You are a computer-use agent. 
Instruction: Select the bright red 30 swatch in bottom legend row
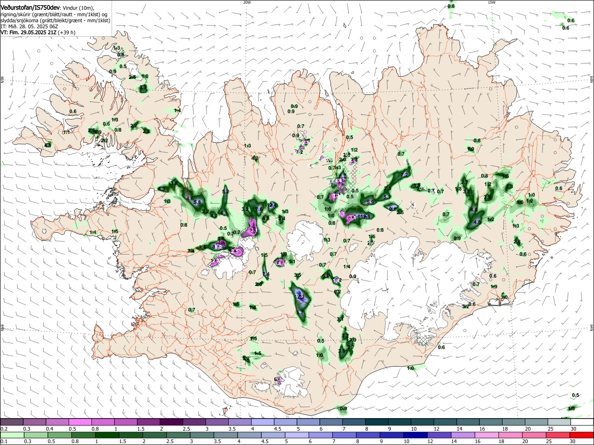(x=581, y=435)
